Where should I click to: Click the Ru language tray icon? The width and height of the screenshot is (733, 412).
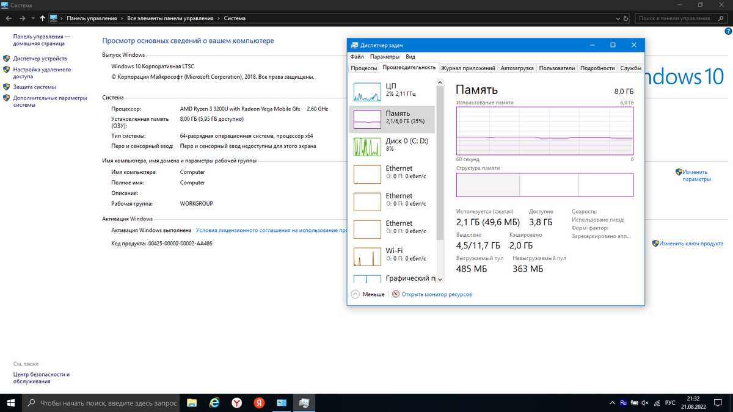coord(624,403)
